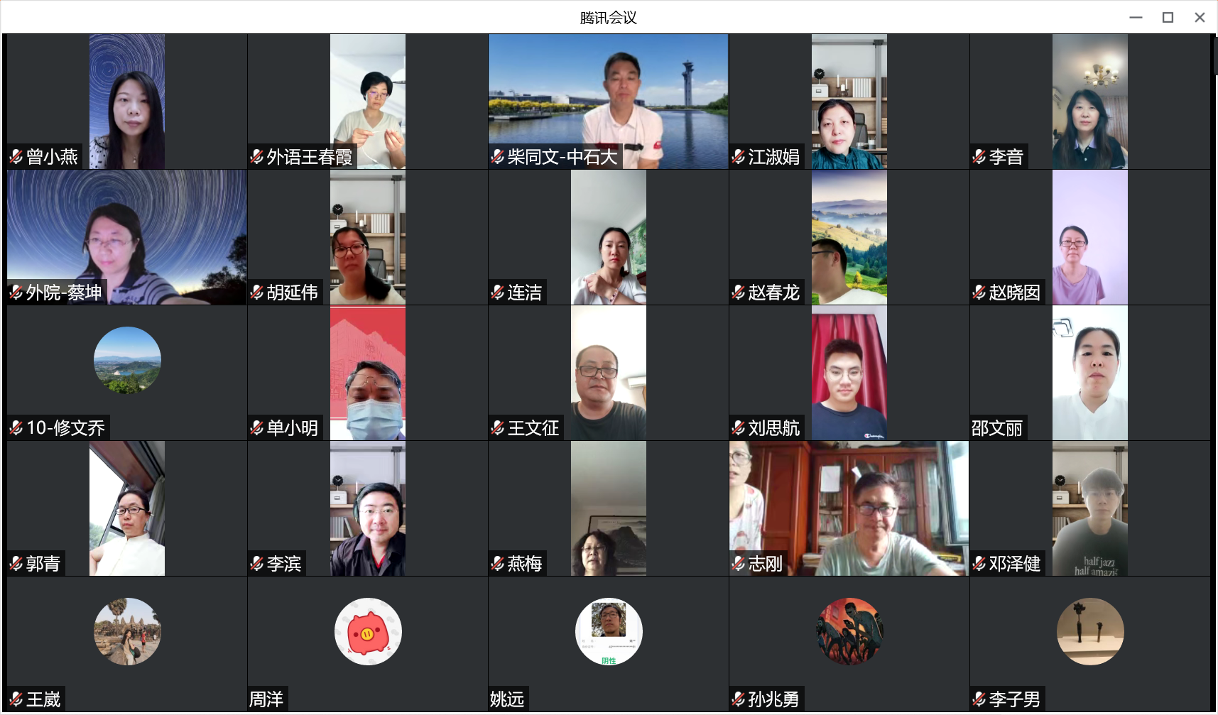This screenshot has height=715, width=1218.
Task: Click the muted microphone icon for 柴同文-中石大
Action: (498, 157)
